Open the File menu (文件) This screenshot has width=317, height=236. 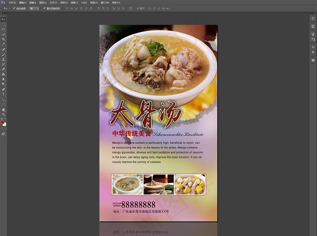12,3
